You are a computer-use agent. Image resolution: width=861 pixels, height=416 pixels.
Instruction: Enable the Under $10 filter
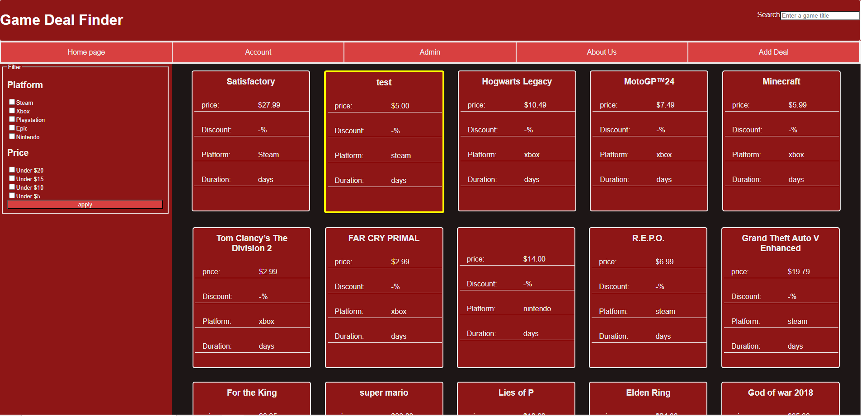coord(12,187)
